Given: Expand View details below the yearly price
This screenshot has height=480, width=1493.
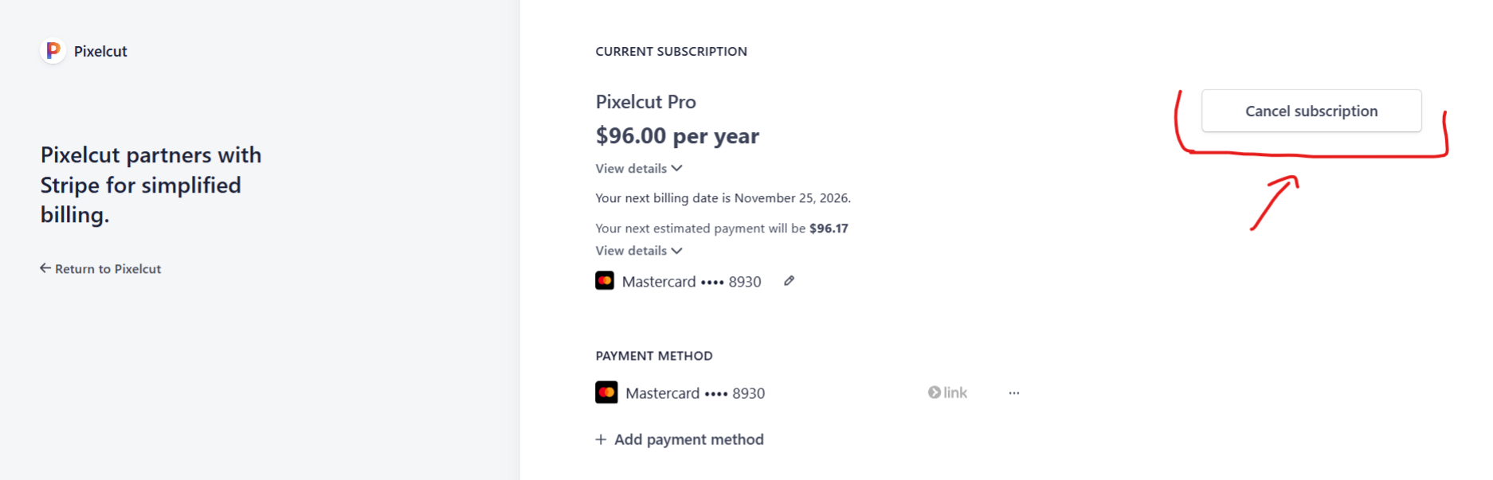Looking at the screenshot, I should 639,169.
